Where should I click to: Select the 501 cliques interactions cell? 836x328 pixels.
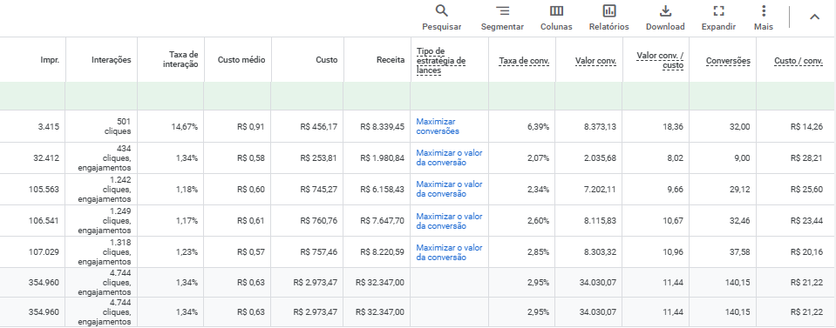click(x=118, y=126)
